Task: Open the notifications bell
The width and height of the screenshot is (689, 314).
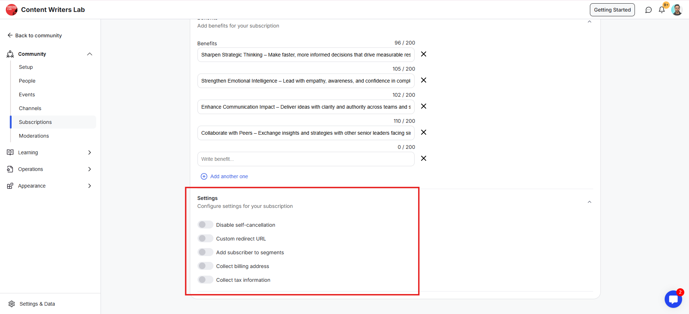Action: coord(662,10)
